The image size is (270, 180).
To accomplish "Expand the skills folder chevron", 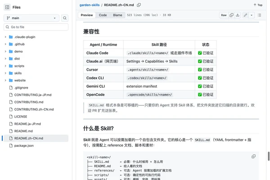I will coord(5,73).
